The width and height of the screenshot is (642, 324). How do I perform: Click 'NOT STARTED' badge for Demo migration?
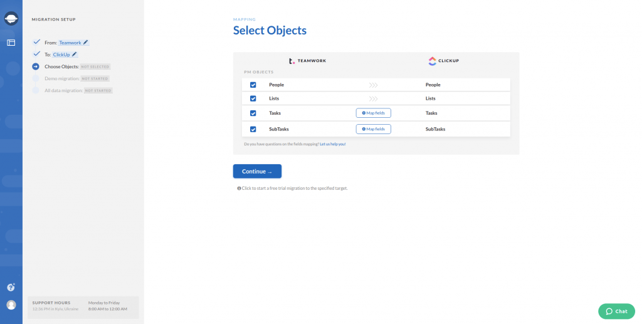(x=95, y=78)
